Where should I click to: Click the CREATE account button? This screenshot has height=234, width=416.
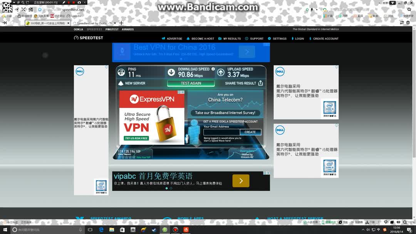pyautogui.click(x=250, y=132)
